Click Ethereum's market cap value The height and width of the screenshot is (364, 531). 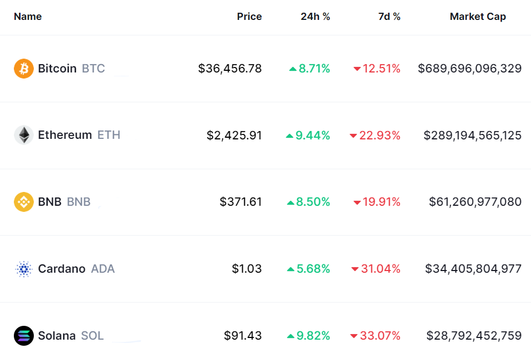click(472, 135)
